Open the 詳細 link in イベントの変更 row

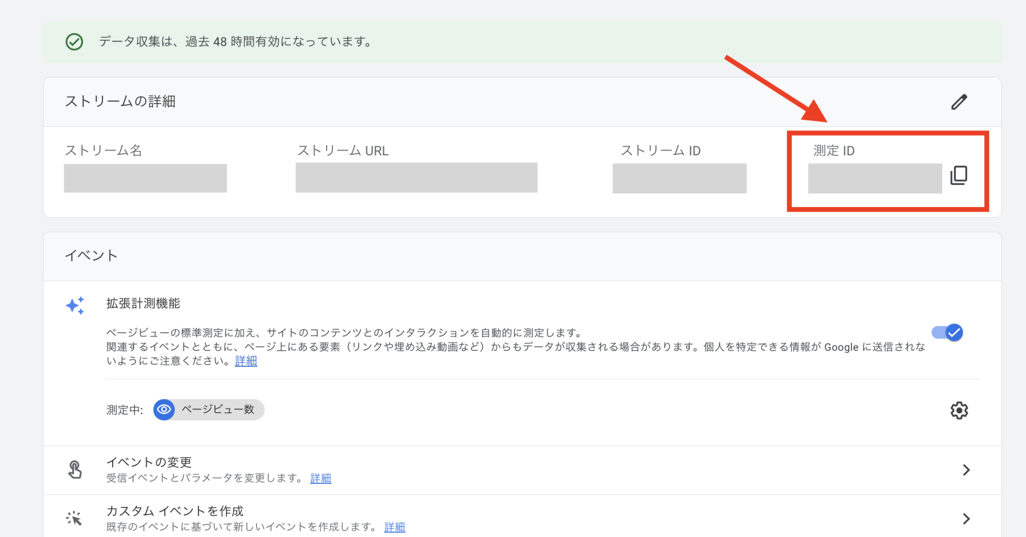tap(320, 478)
